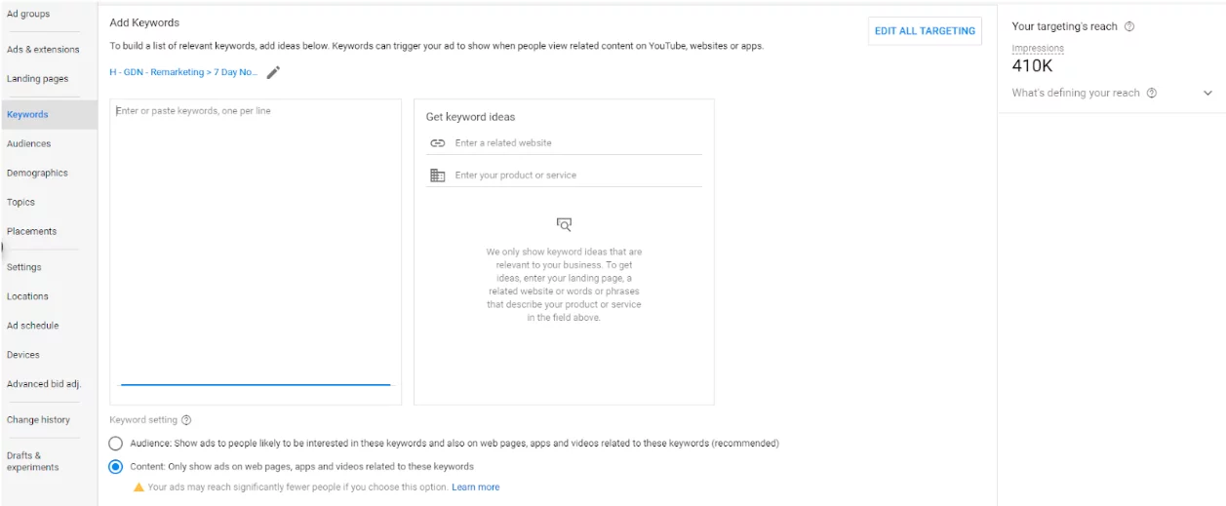1226x506 pixels.
Task: Click help icon beside What's defining your reach
Action: click(x=1152, y=94)
